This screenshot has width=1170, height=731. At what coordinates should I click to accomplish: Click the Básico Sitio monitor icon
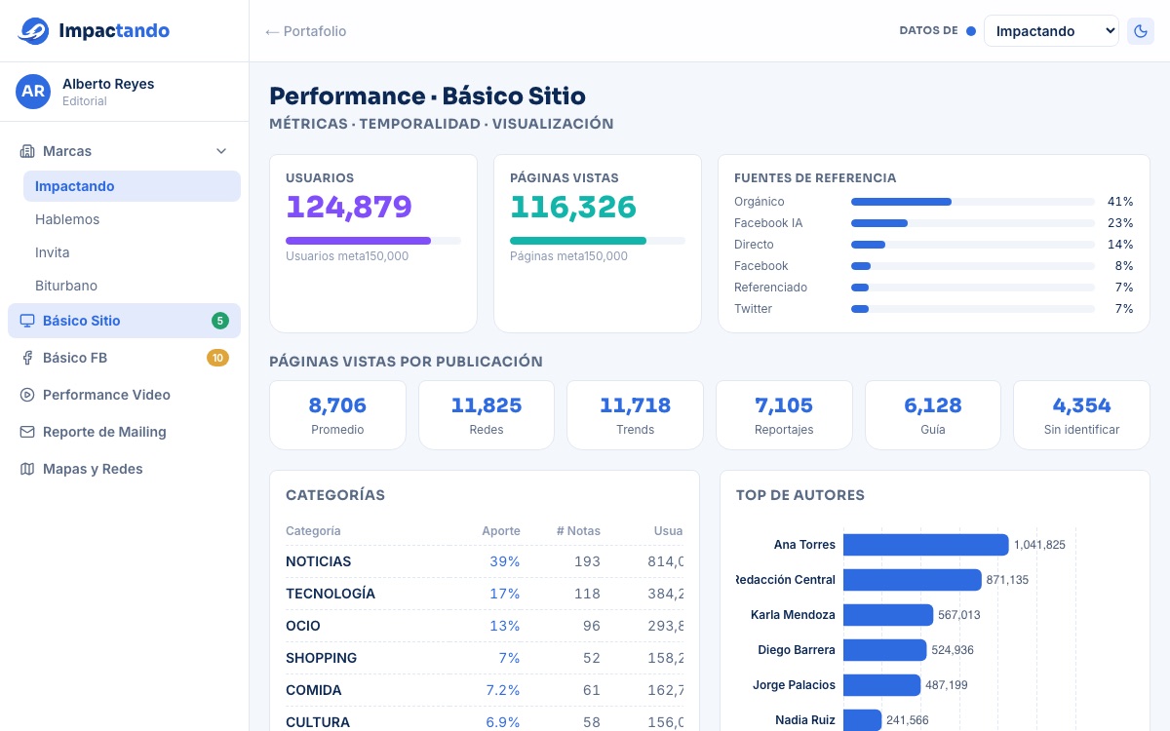(27, 321)
